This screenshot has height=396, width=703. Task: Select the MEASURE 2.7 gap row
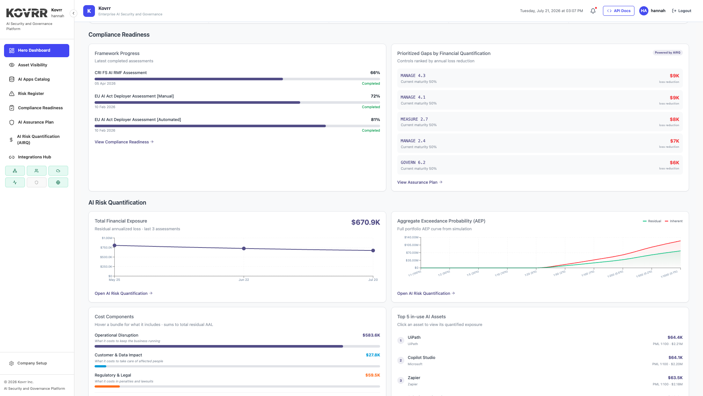pyautogui.click(x=540, y=122)
